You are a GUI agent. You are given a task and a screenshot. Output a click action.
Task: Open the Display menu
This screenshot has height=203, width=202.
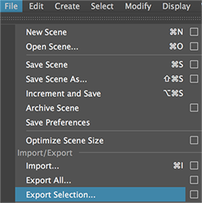point(176,6)
